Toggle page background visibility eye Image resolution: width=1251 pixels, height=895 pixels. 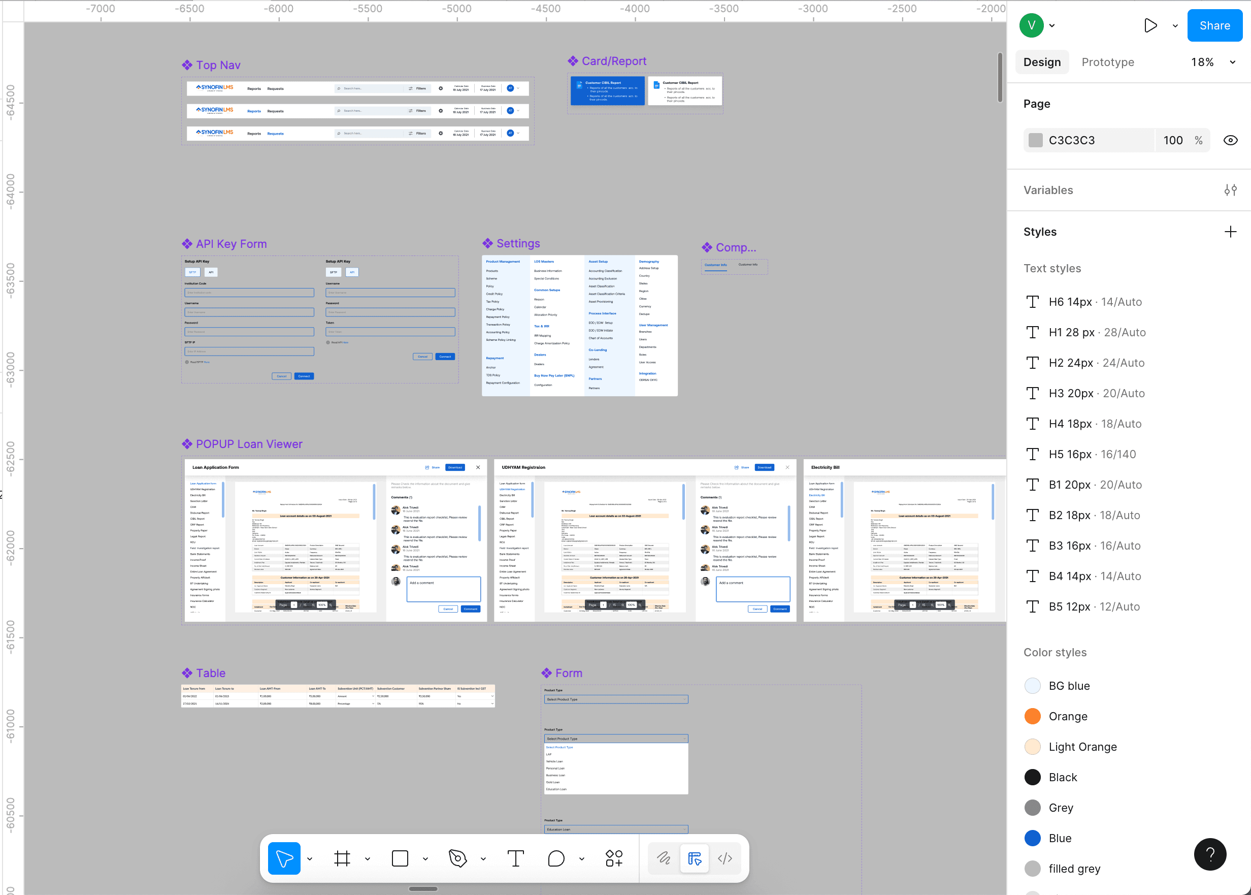[1230, 140]
